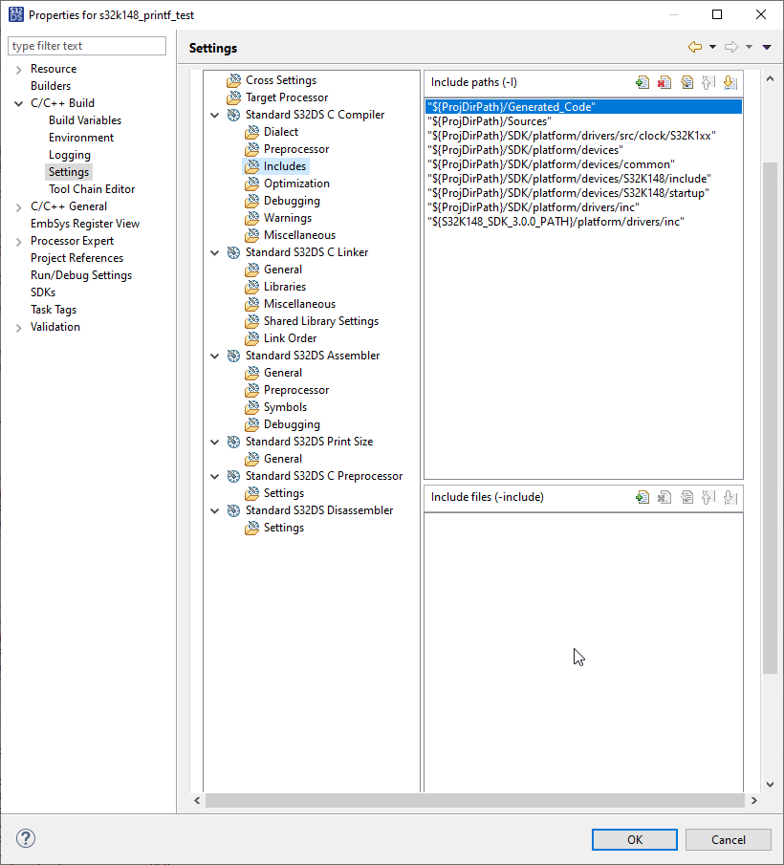The image size is (784, 865).
Task: Select the S32K148/include include path
Action: pyautogui.click(x=583, y=179)
